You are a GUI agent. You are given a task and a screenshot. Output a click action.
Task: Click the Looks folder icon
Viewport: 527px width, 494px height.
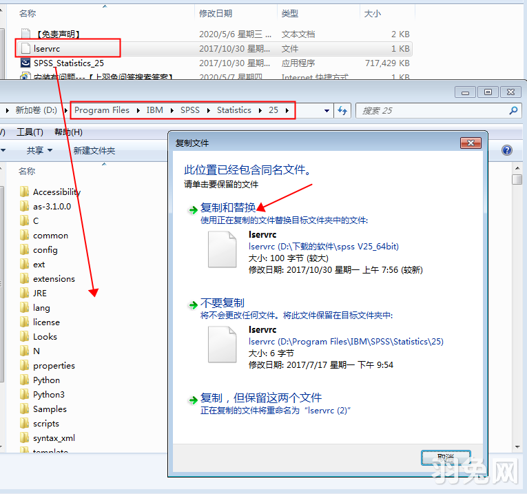tap(24, 336)
